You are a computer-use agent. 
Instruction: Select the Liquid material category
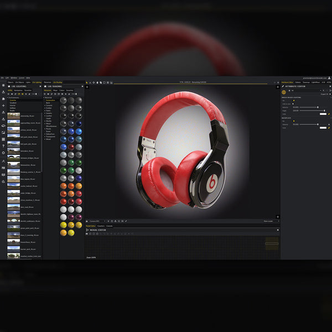click(x=48, y=118)
